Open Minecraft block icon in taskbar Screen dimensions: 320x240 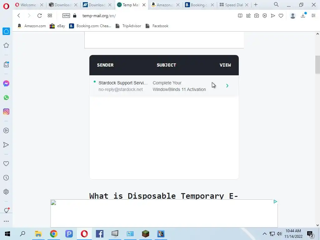tap(146, 234)
